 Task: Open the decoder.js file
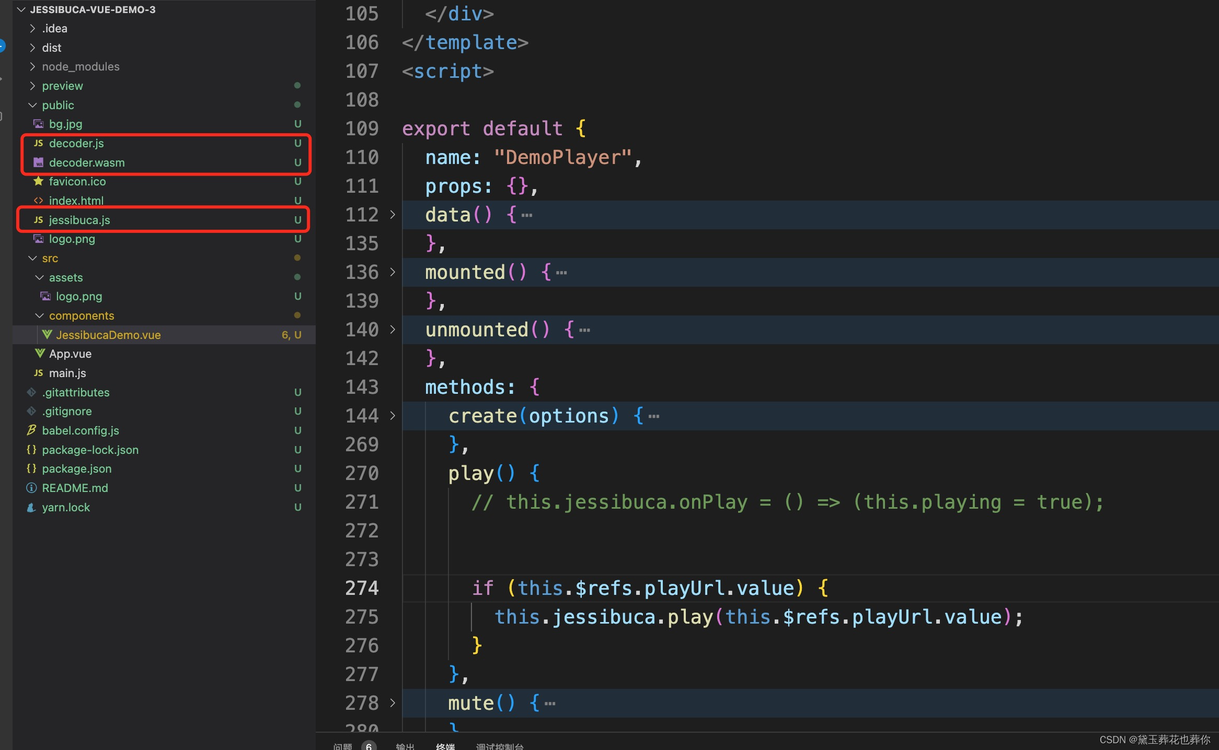(76, 143)
